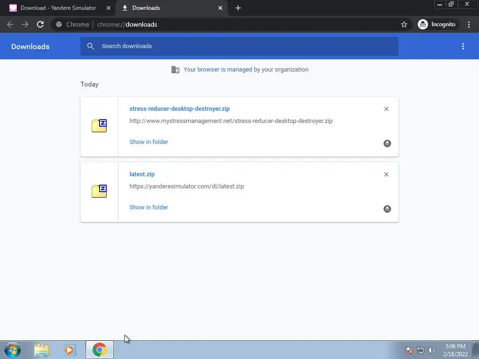479x359 pixels.
Task: Open the Incognito profile indicator
Action: click(x=438, y=24)
